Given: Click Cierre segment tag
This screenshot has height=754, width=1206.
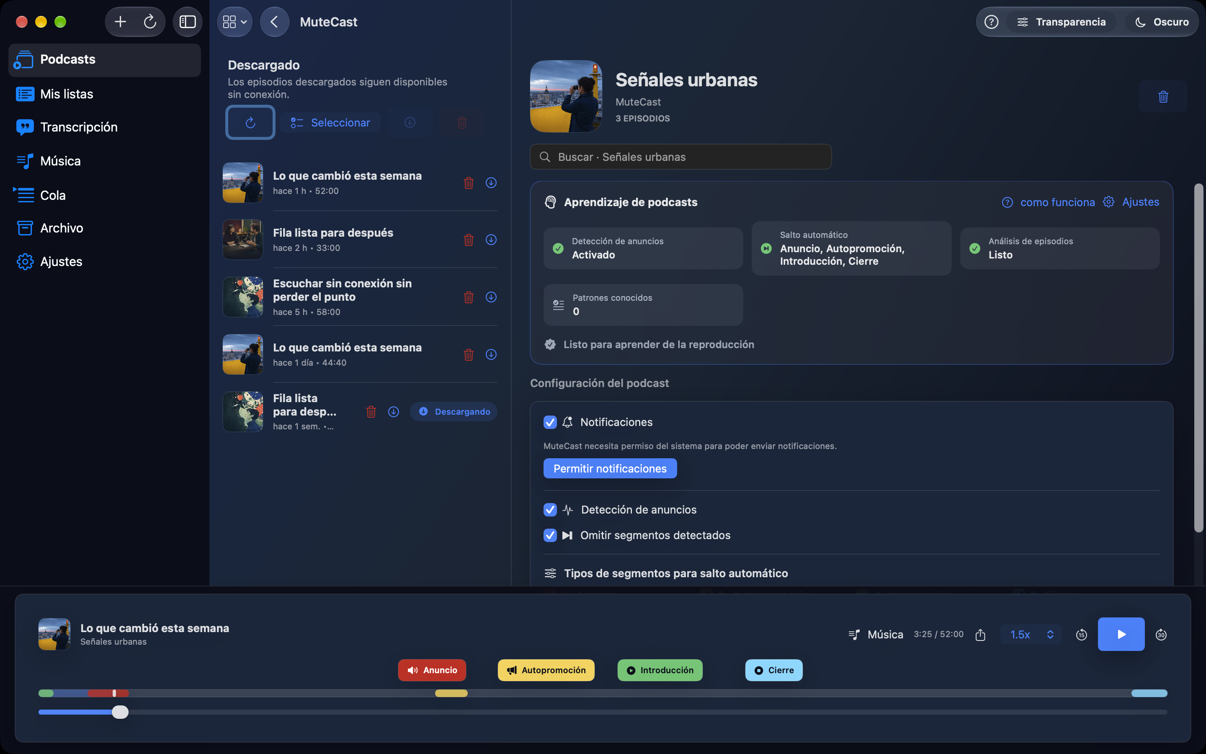Looking at the screenshot, I should (773, 670).
